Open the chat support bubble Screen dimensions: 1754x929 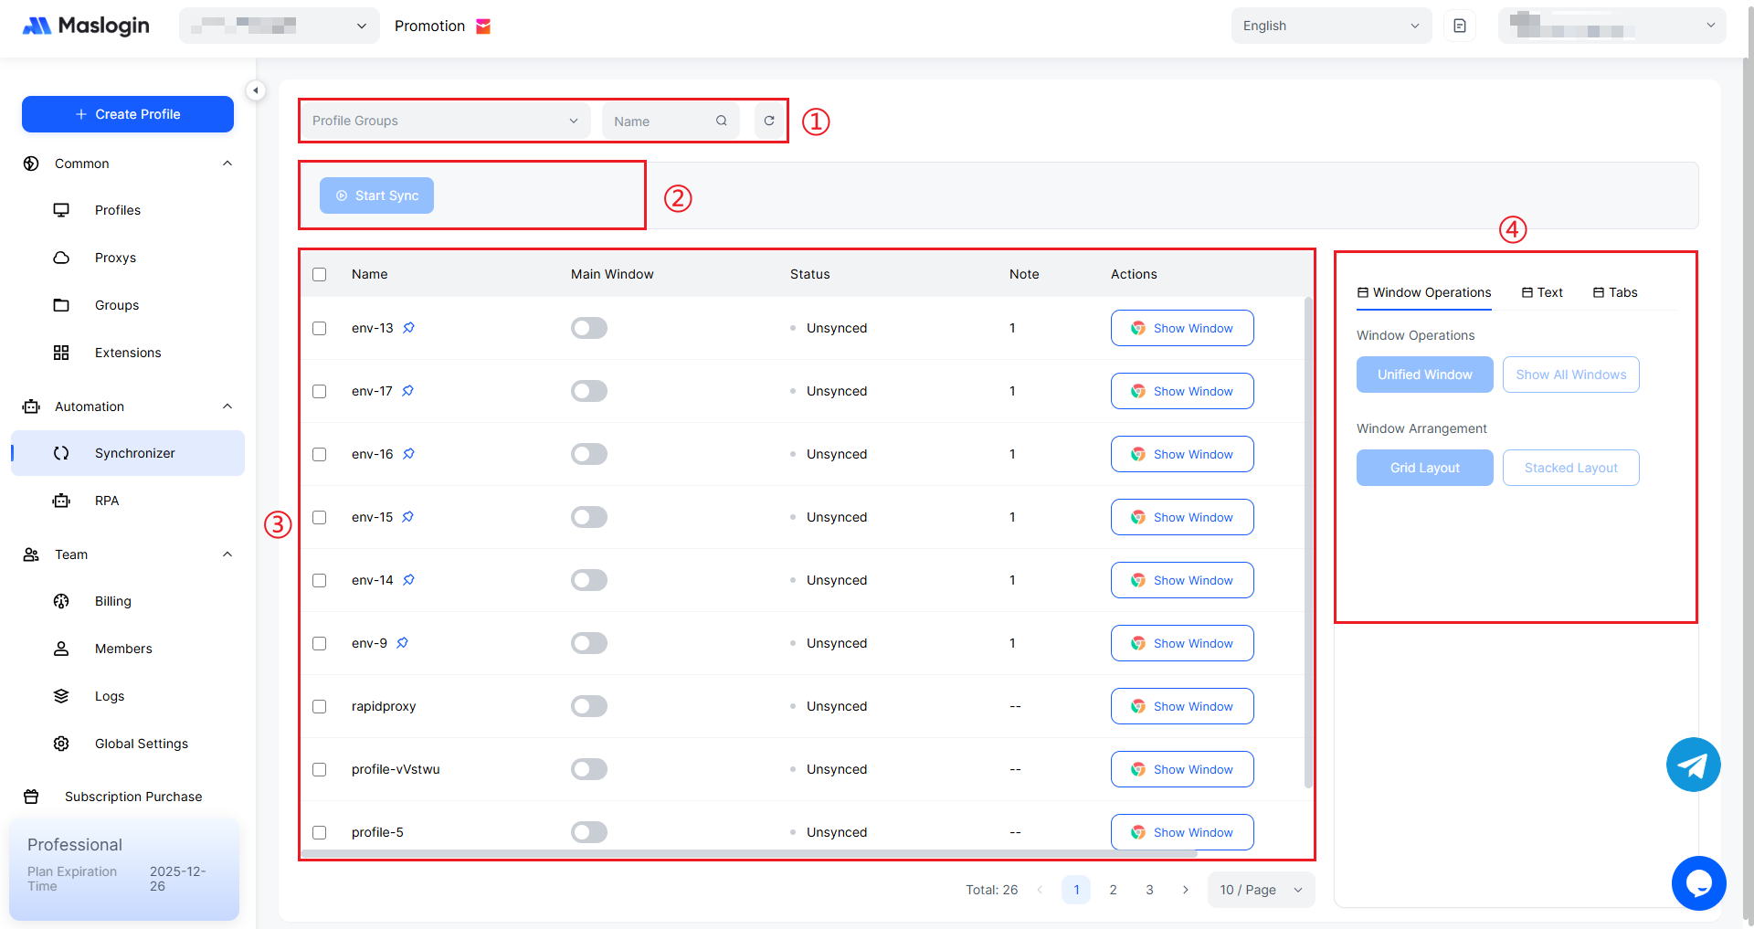pos(1698,882)
